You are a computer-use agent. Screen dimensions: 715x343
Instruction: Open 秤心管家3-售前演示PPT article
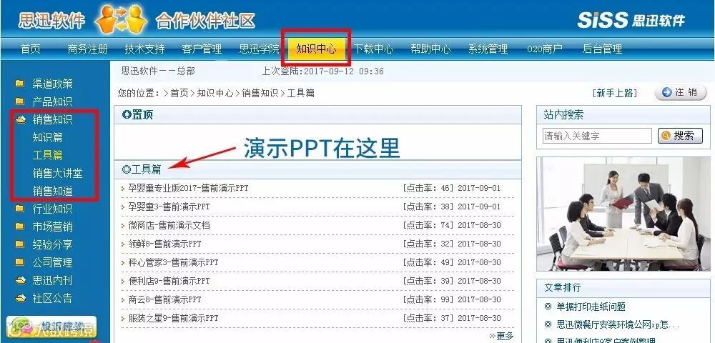[173, 262]
